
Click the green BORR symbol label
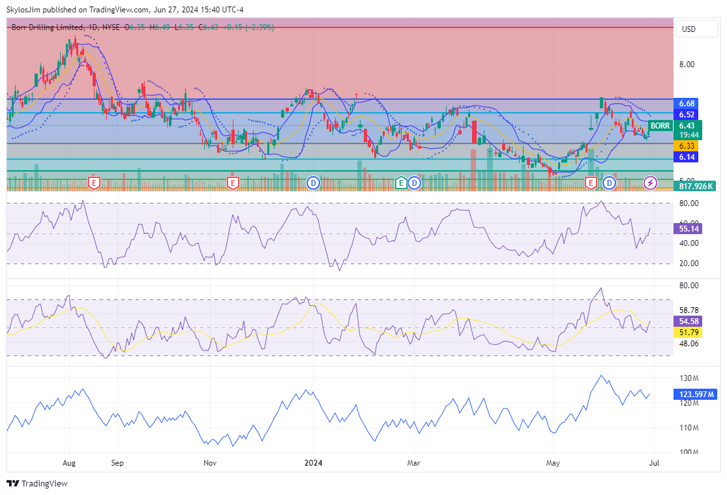pyautogui.click(x=660, y=125)
